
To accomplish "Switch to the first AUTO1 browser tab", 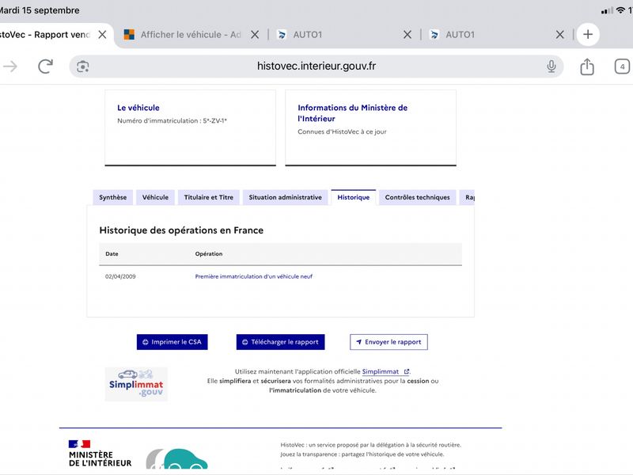I will (339, 35).
